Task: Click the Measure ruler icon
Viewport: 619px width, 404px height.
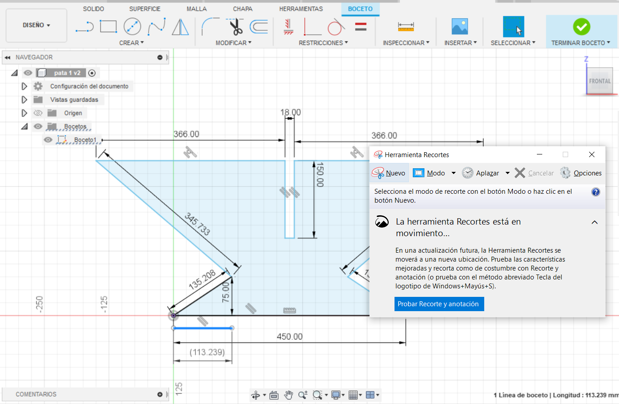Action: pyautogui.click(x=406, y=27)
